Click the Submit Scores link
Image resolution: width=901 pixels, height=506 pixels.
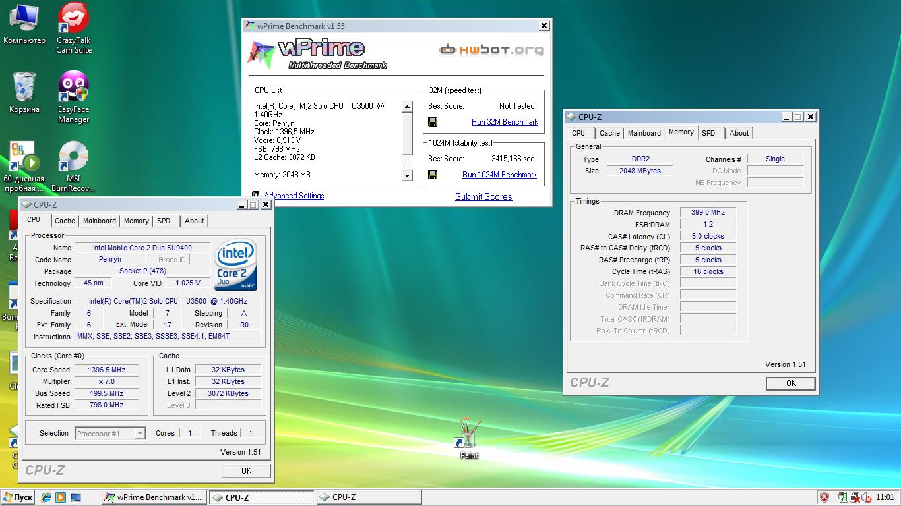click(483, 196)
